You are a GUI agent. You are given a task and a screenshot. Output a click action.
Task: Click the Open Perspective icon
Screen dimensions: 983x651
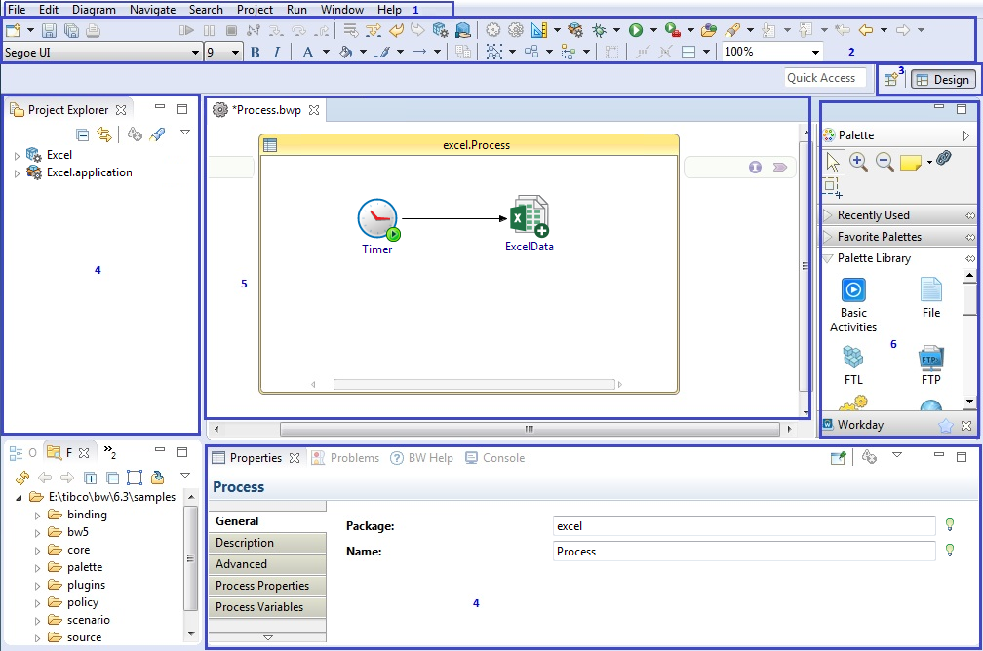(x=891, y=80)
